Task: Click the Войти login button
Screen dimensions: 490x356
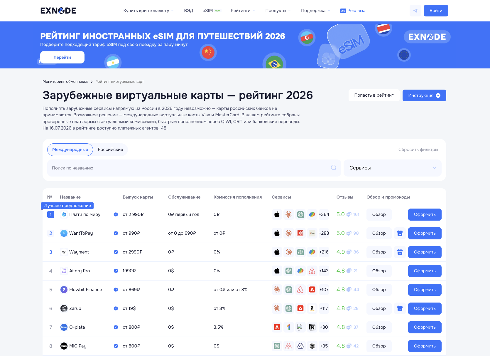Action: [436, 11]
